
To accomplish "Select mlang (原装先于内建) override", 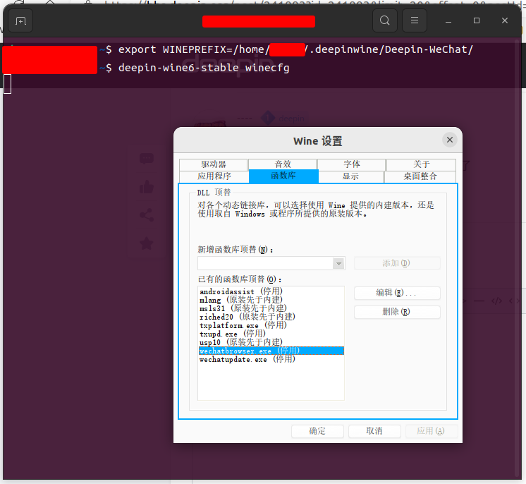I will pyautogui.click(x=271, y=300).
